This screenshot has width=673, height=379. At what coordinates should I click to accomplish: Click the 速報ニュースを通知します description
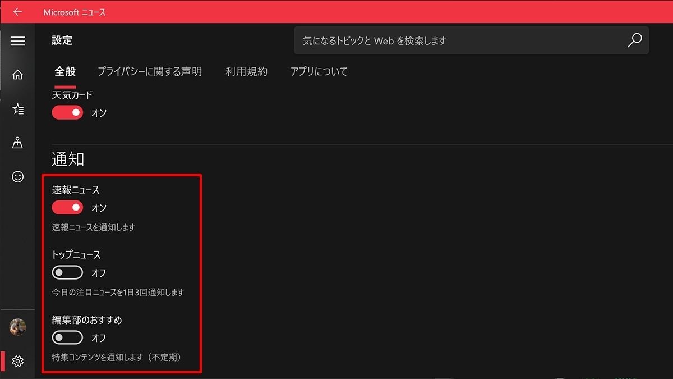tap(94, 227)
